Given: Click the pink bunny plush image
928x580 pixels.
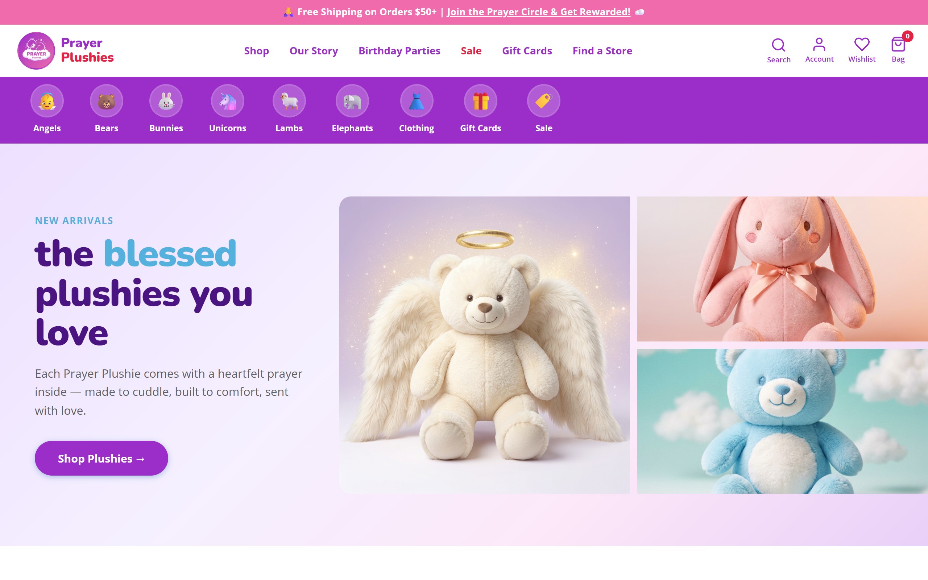Looking at the screenshot, I should click(x=782, y=269).
